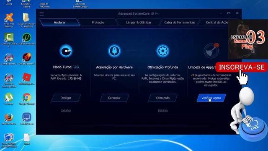
Task: Launch IObit Uninstaller from desktop
Action: [x=27, y=39]
